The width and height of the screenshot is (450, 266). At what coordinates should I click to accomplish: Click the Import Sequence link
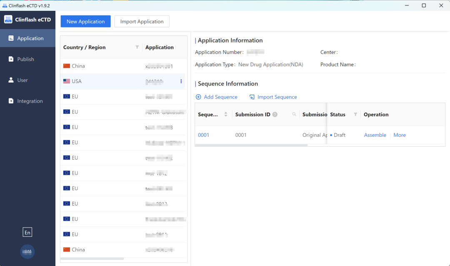click(273, 97)
